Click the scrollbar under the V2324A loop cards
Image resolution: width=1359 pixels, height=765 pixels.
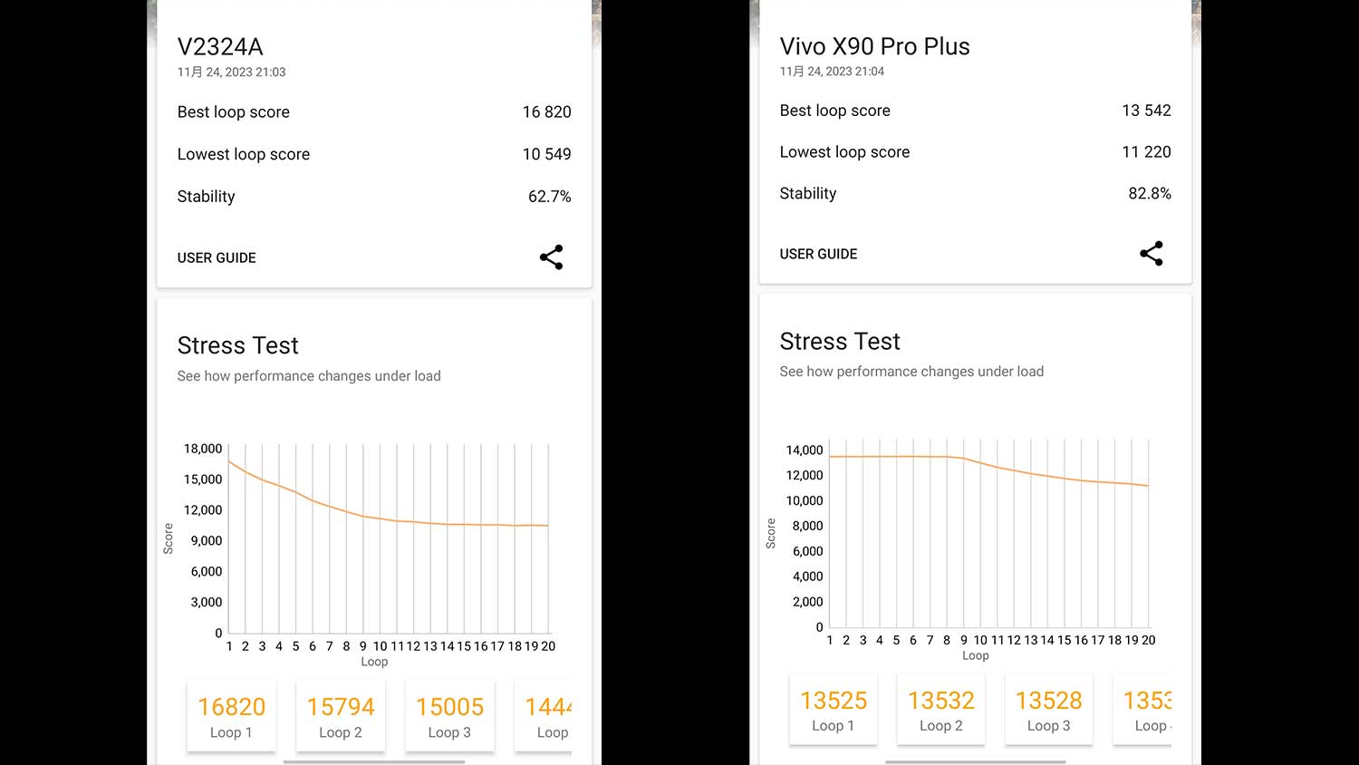[x=374, y=762]
